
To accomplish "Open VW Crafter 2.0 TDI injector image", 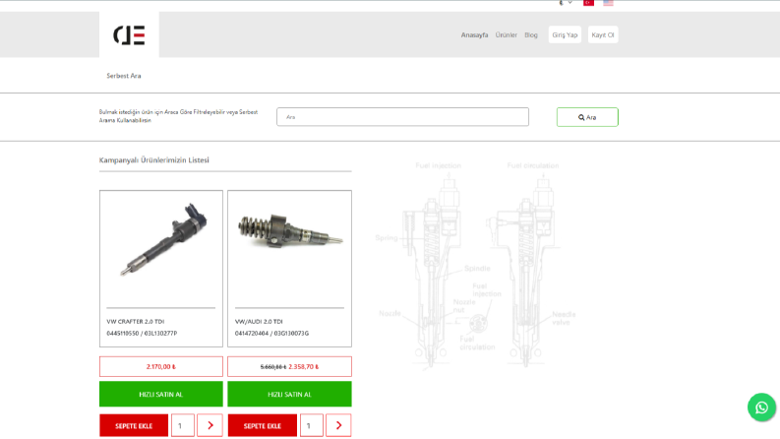I will tap(161, 239).
